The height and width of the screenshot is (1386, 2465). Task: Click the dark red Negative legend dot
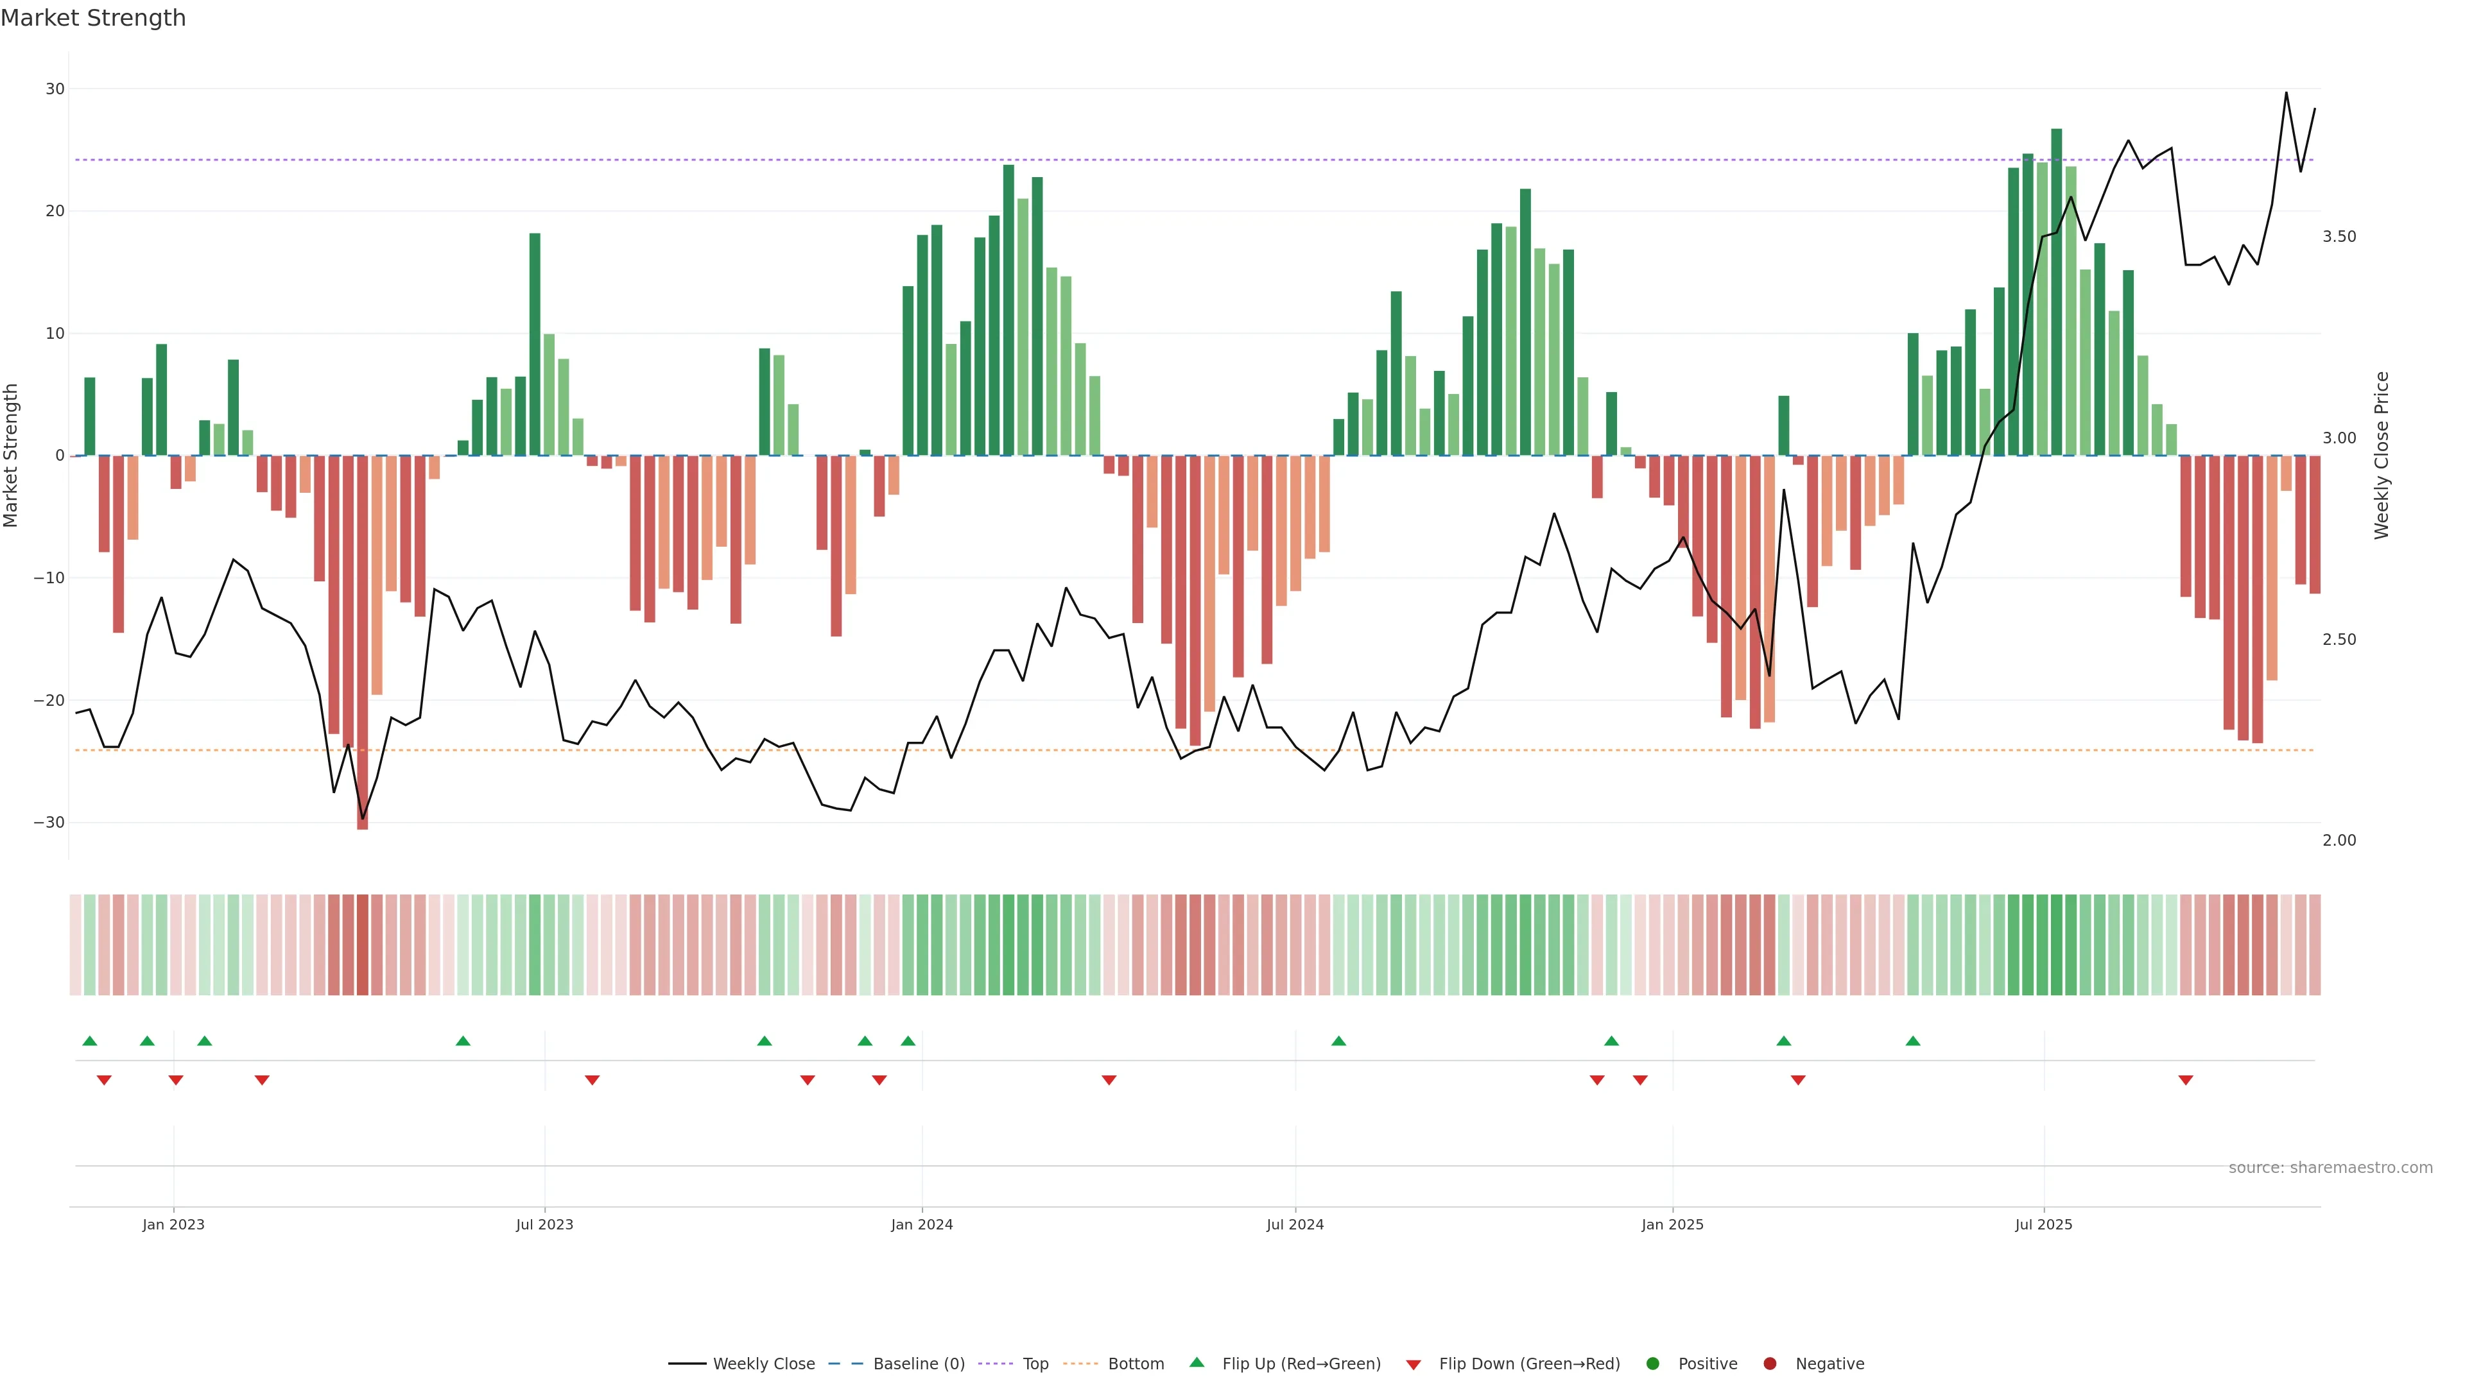coord(1769,1364)
